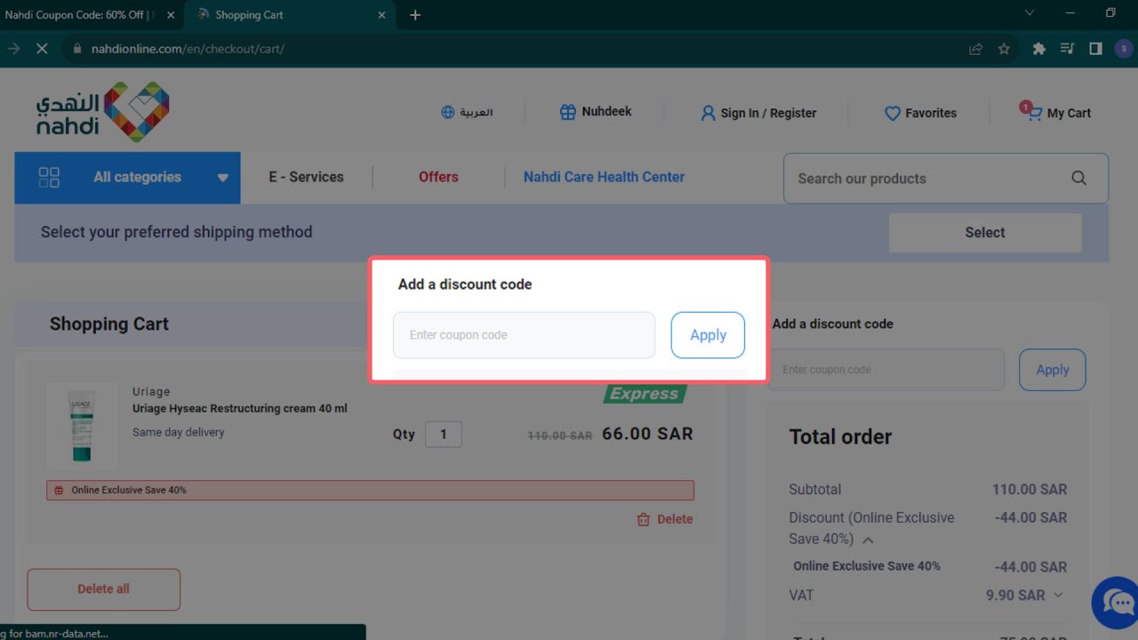Expand VAT details chevron
The image size is (1138, 640).
click(1058, 595)
